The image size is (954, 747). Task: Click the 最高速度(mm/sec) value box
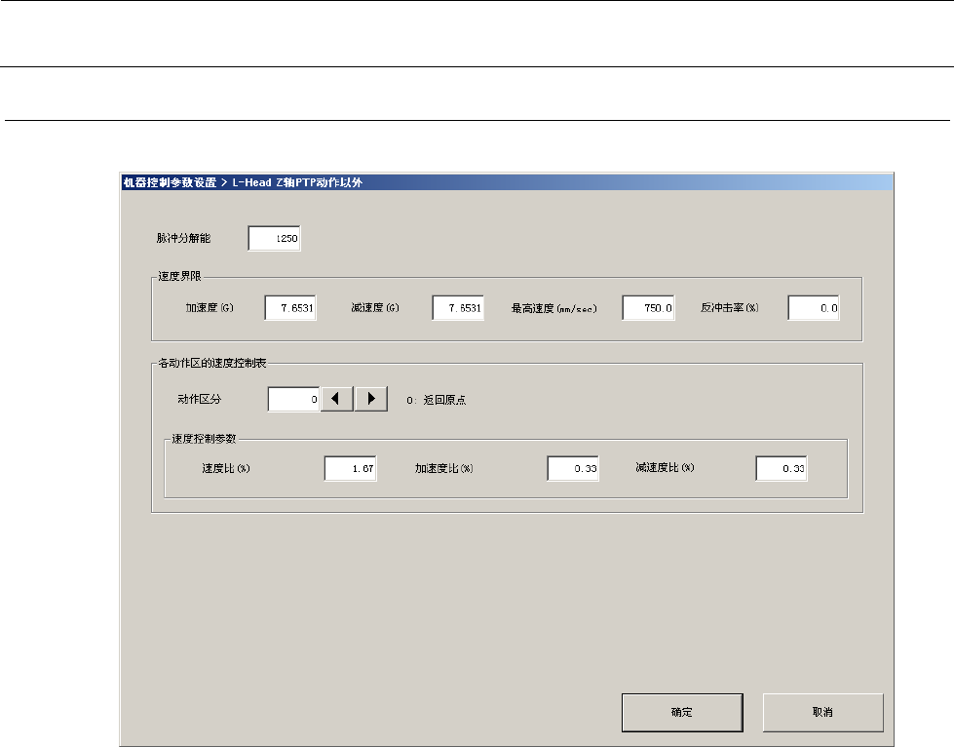click(x=648, y=308)
